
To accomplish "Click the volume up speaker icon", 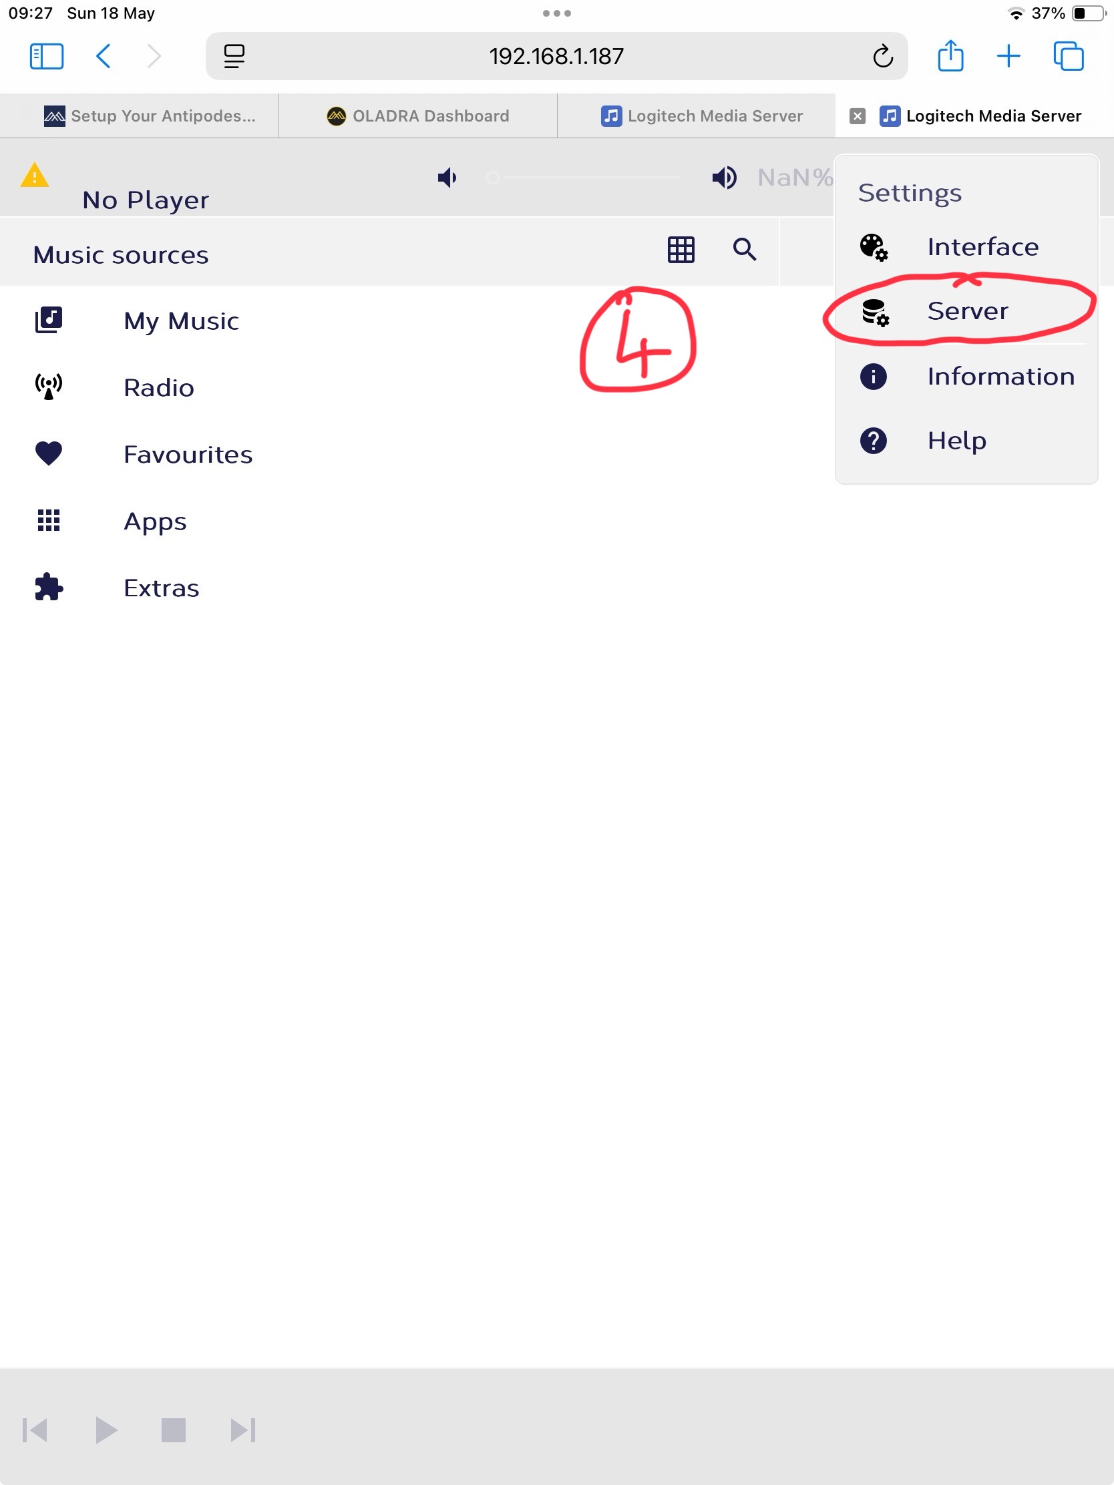I will coord(725,178).
